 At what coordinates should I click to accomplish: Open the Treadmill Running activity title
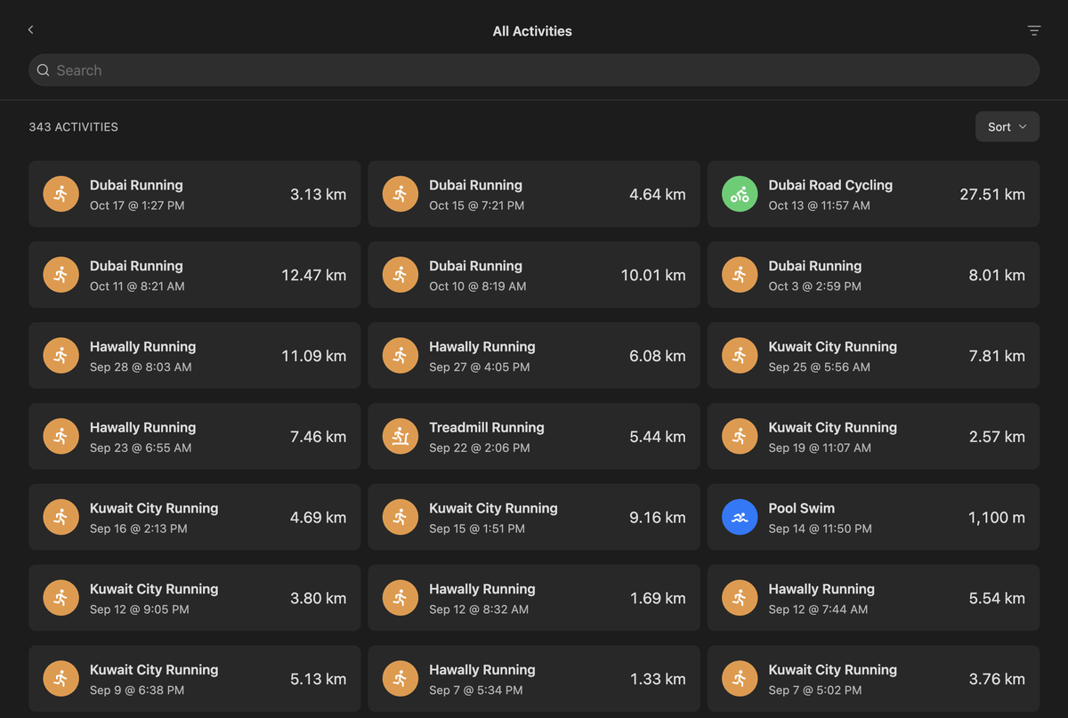[x=487, y=427]
